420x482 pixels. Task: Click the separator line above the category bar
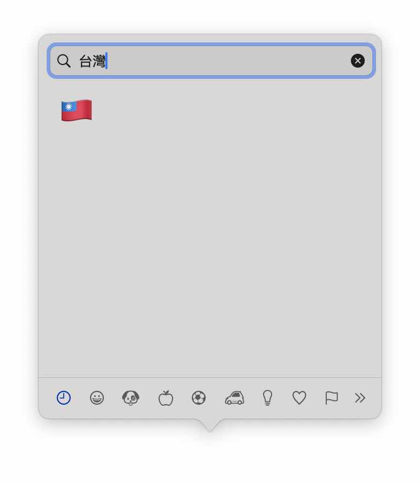coord(210,377)
